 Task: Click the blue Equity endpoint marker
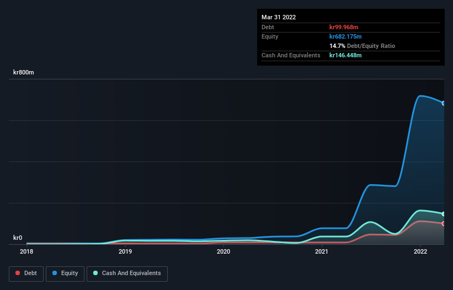(x=444, y=103)
